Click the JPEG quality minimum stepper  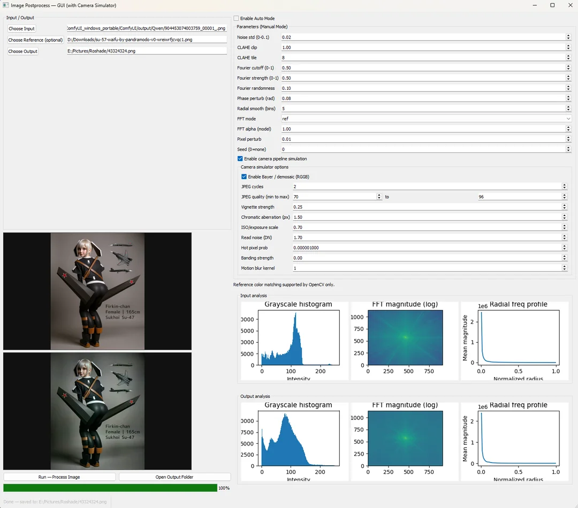(x=379, y=197)
